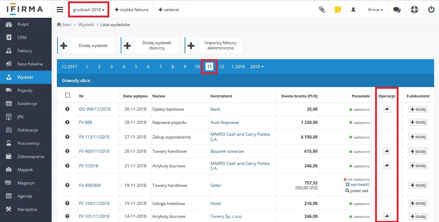Image resolution: width=439 pixels, height=222 pixels.
Task: Click the home icon in breadcrumb
Action: click(59, 25)
